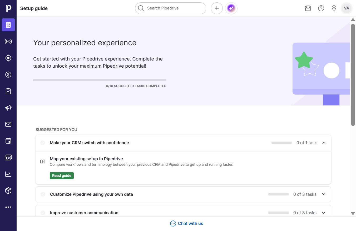Open the help question mark icon
Viewport: 356px width, 231px height.
pos(321,8)
